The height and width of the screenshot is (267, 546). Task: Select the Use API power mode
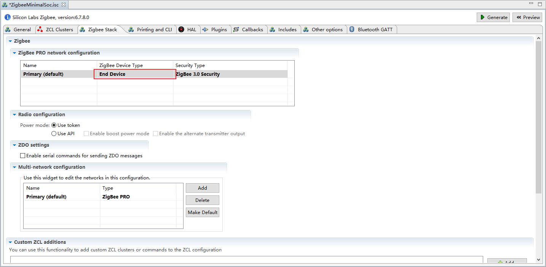tap(54, 134)
